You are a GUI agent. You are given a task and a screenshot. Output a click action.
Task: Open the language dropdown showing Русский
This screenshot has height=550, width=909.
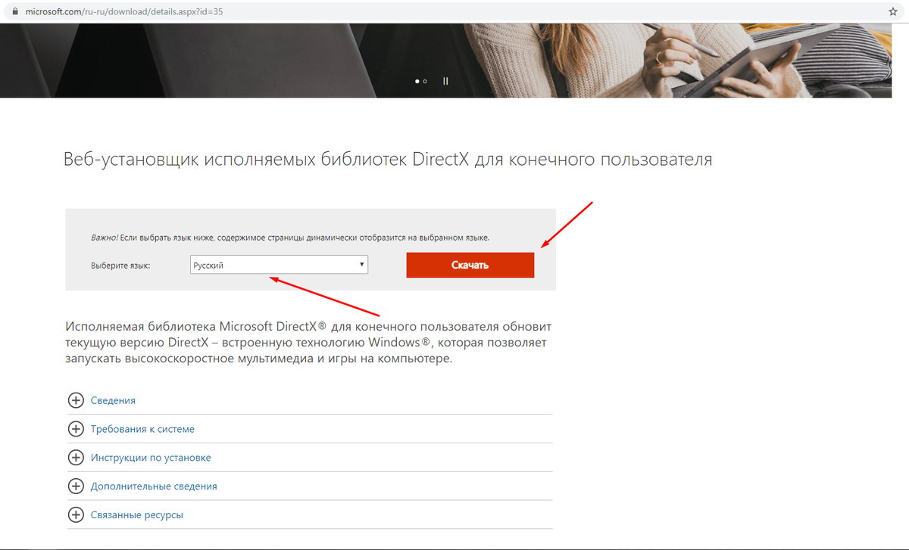[x=279, y=265]
